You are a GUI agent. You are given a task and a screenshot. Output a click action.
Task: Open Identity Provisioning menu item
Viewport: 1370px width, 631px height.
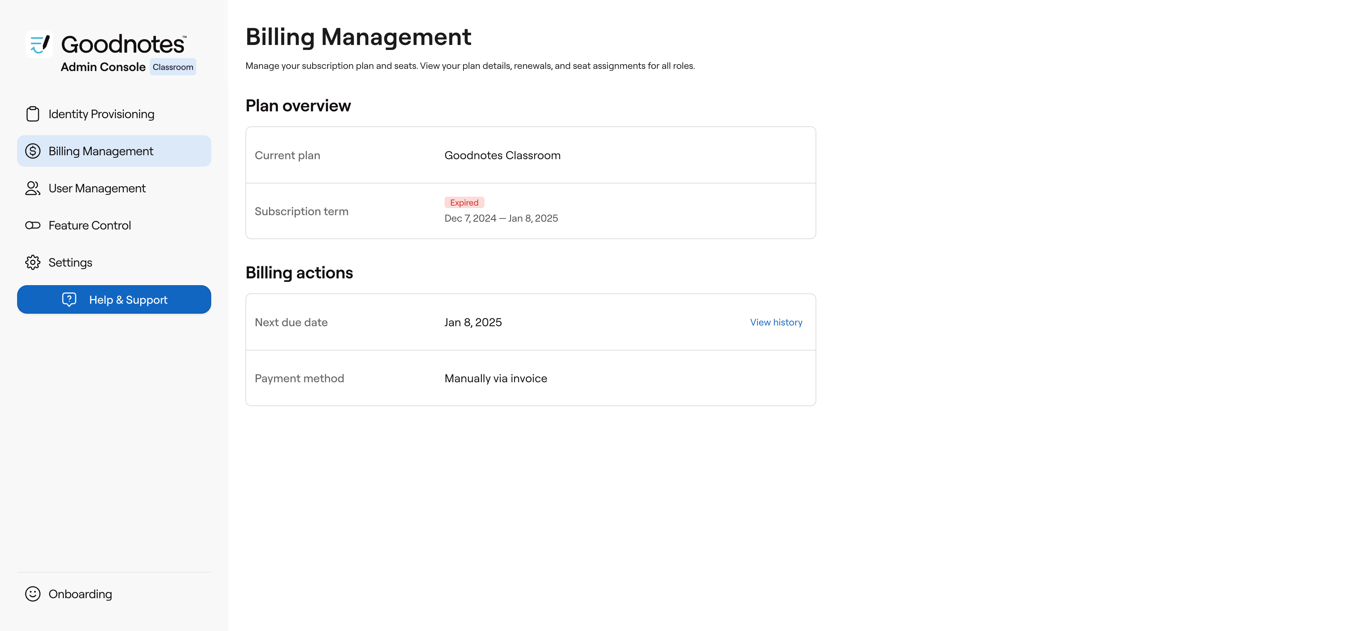[101, 114]
